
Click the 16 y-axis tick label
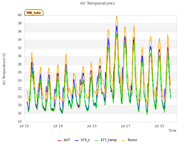(x=19, y=113)
